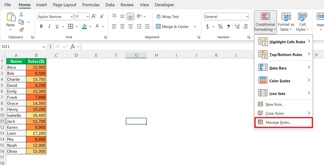Open the Developer tab

pos(164,5)
